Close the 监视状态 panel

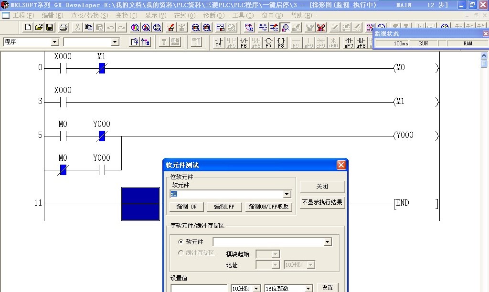(486, 34)
